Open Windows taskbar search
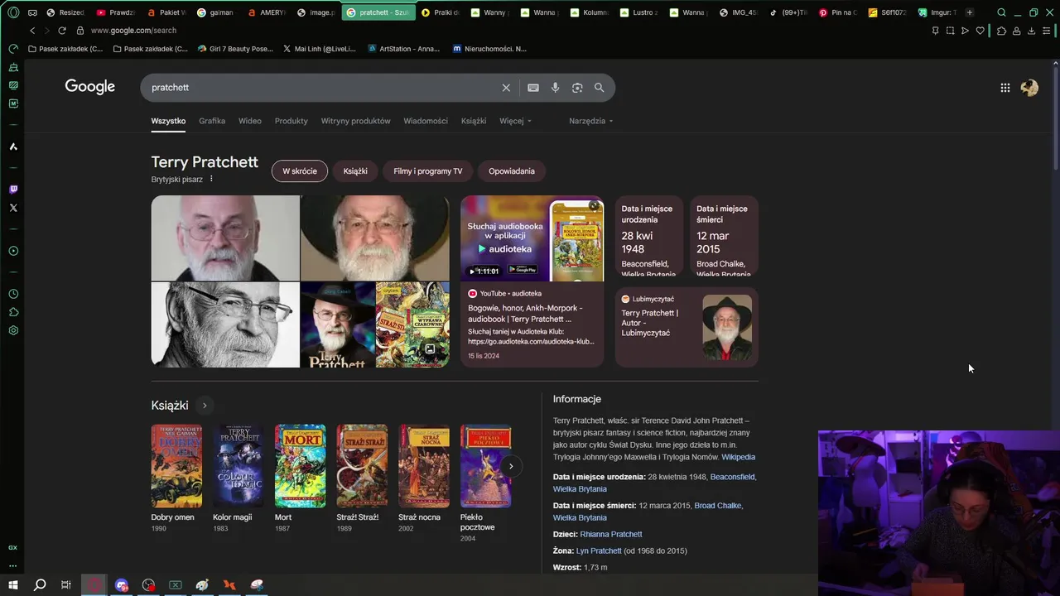 point(40,585)
